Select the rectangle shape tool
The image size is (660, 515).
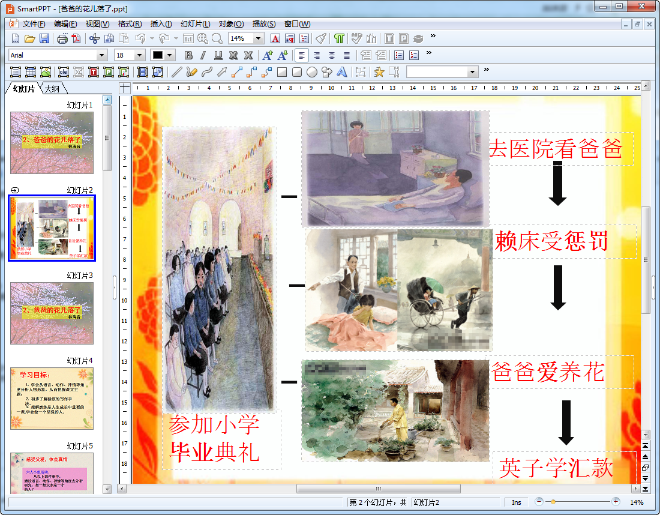pyautogui.click(x=282, y=72)
